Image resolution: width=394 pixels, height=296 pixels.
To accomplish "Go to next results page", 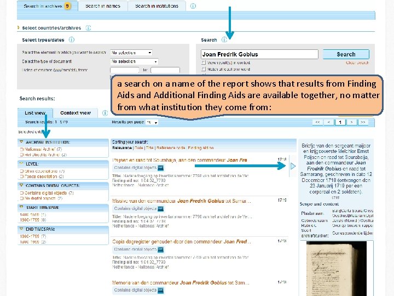I will click(351, 122).
